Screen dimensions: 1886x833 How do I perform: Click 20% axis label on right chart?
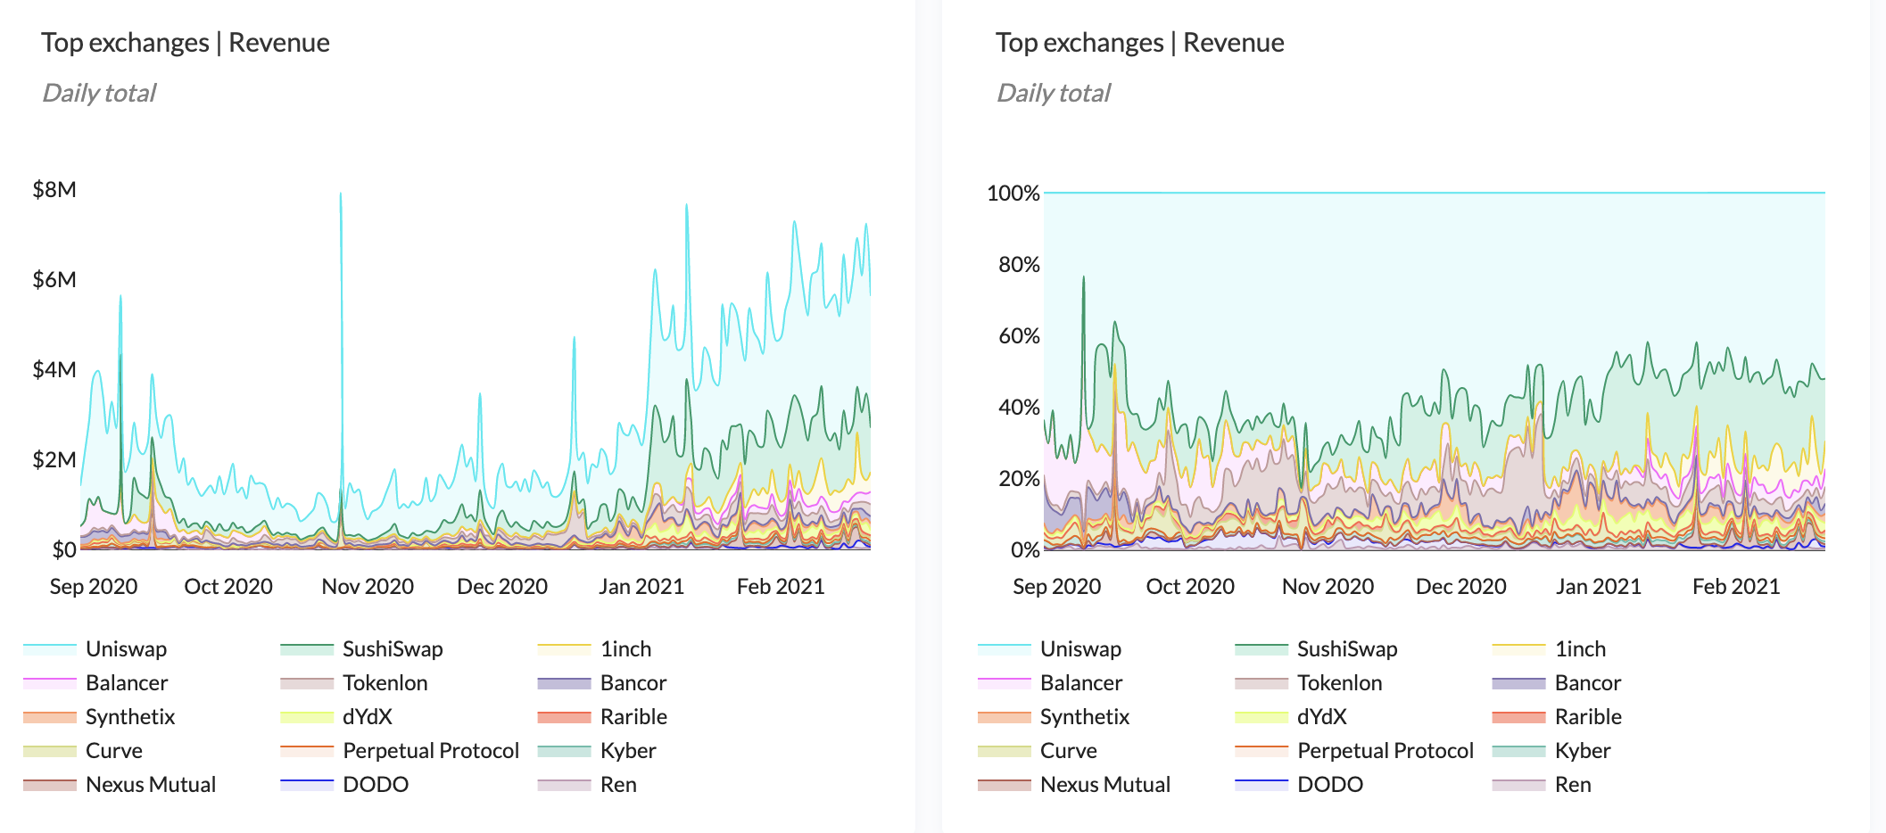(1019, 479)
